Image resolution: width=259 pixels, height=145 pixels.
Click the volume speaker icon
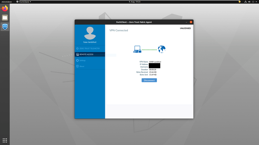point(249,2)
